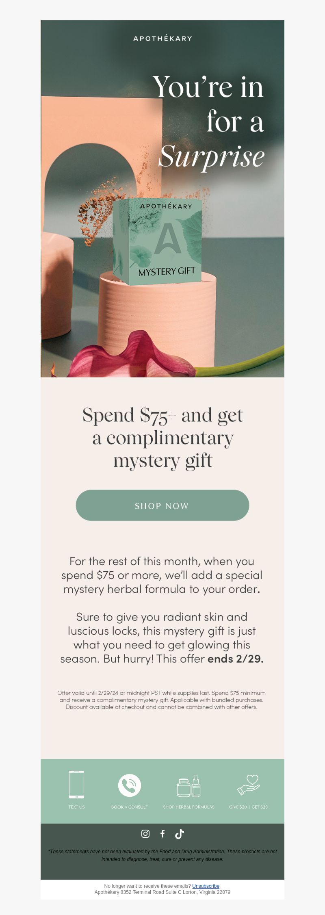
Task: Open the Instagram icon in the footer
Action: [145, 834]
